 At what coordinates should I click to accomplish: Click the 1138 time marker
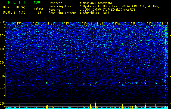coord(132,23)
